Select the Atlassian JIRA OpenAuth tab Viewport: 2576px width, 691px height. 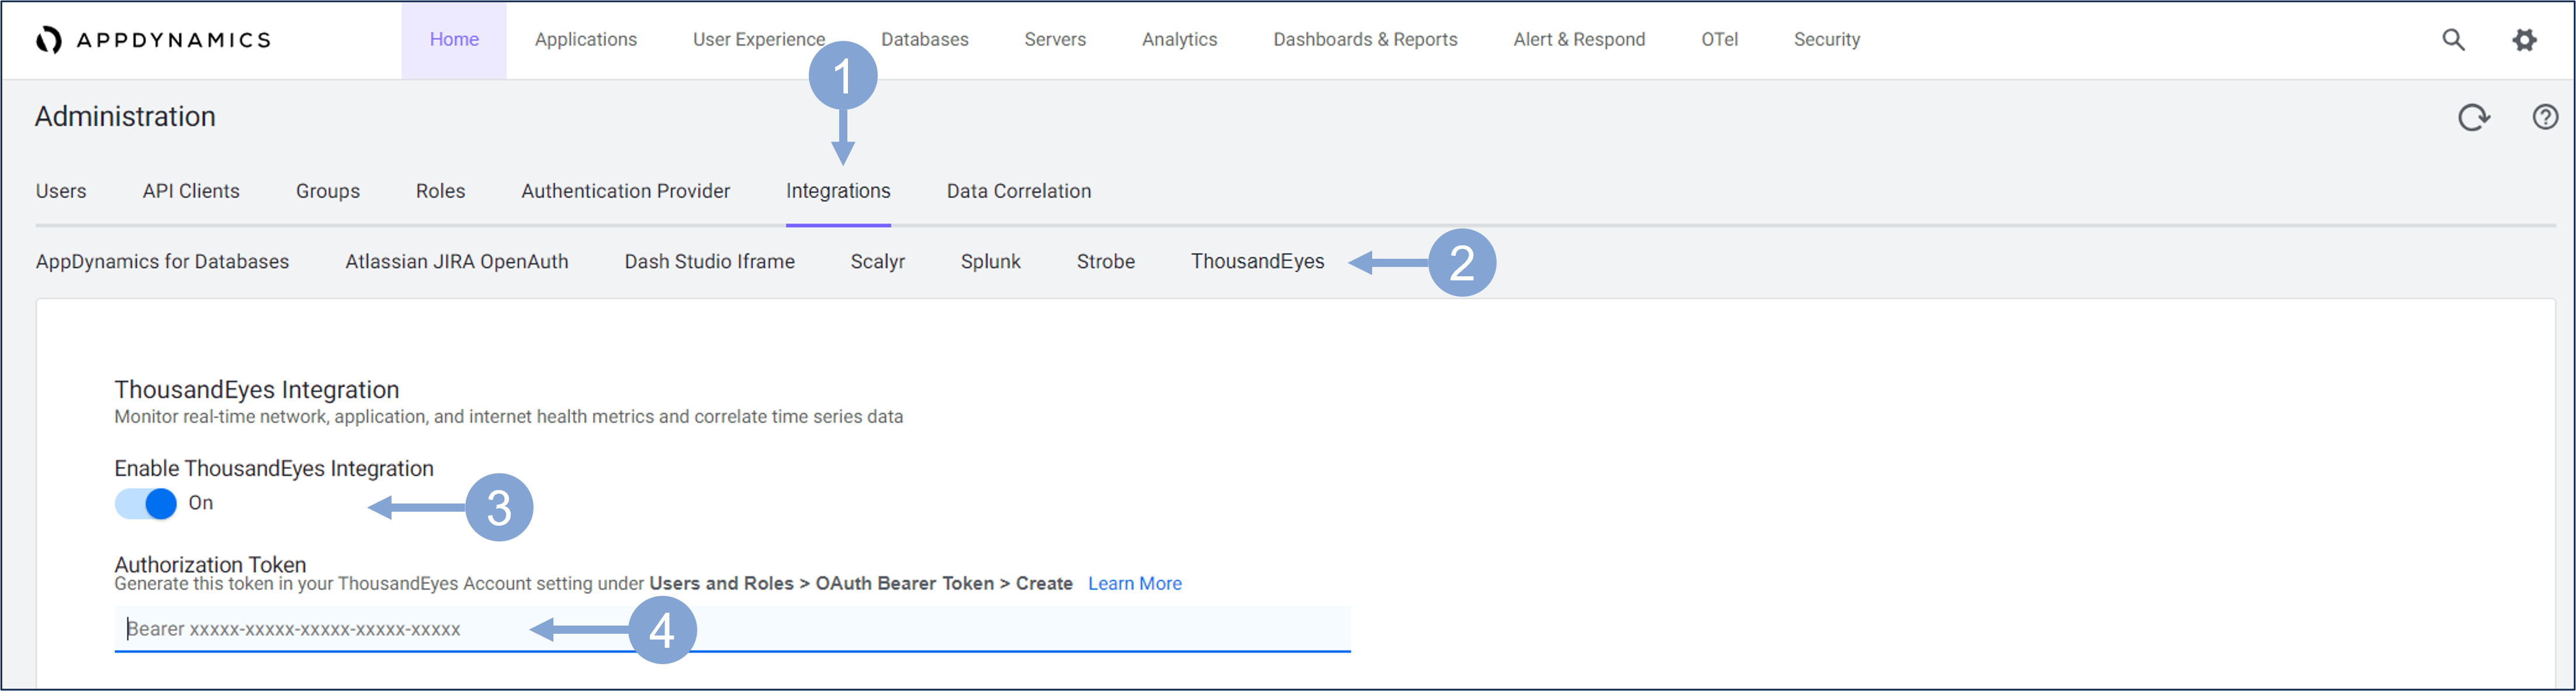point(456,262)
